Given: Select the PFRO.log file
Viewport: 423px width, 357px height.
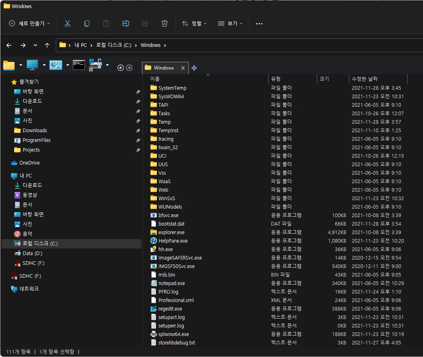Looking at the screenshot, I should [168, 292].
